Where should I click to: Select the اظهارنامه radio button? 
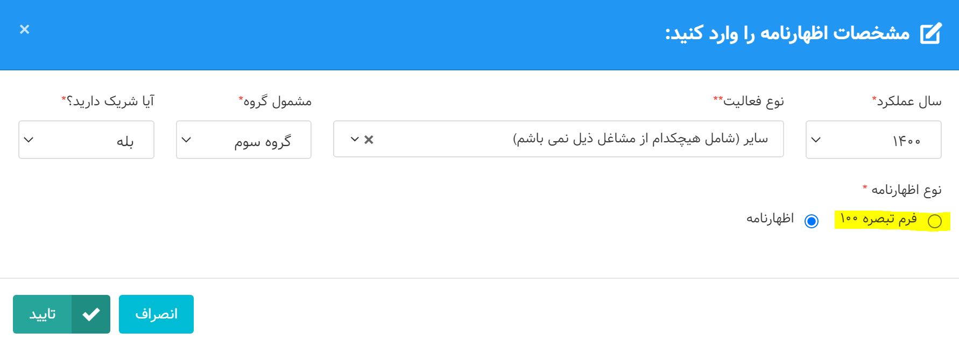(x=812, y=221)
